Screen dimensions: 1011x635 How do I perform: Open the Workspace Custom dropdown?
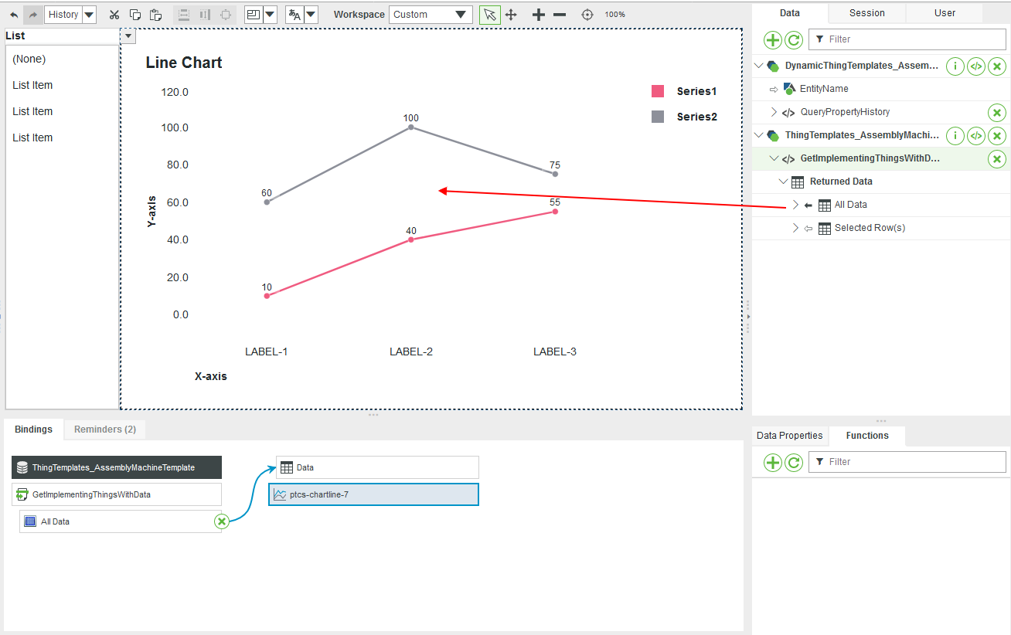[431, 14]
